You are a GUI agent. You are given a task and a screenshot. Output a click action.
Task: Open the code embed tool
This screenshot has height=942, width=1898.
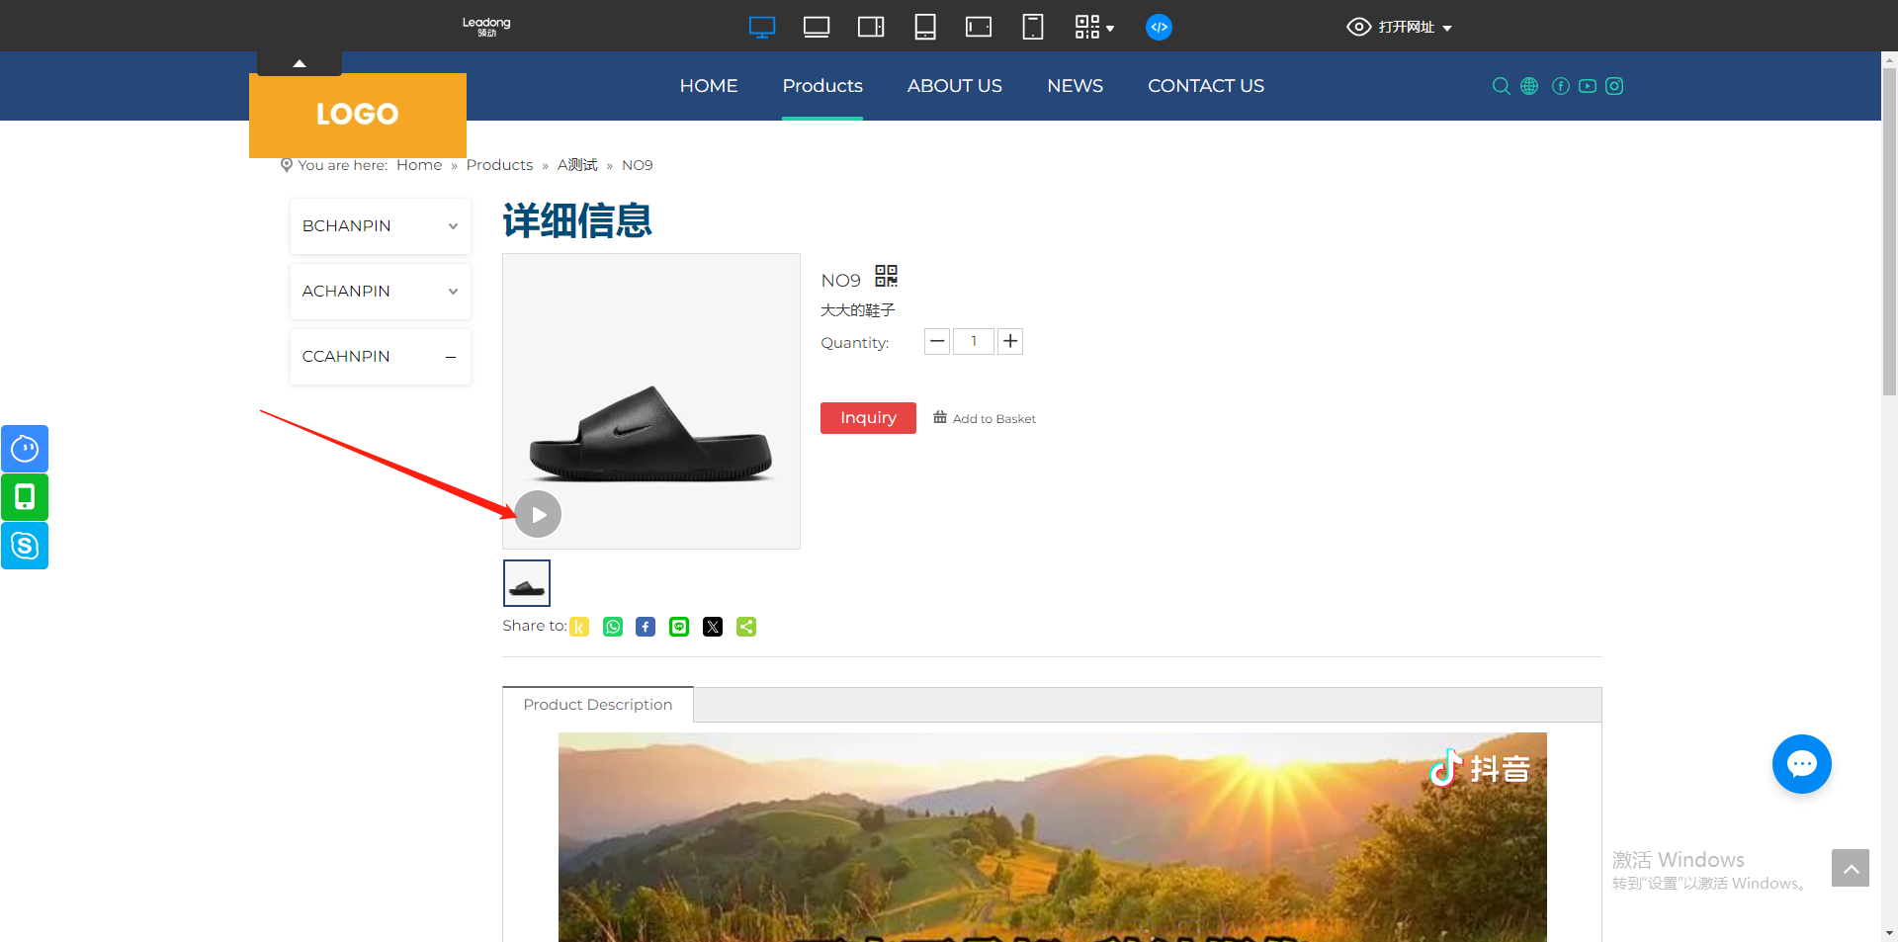tap(1159, 27)
